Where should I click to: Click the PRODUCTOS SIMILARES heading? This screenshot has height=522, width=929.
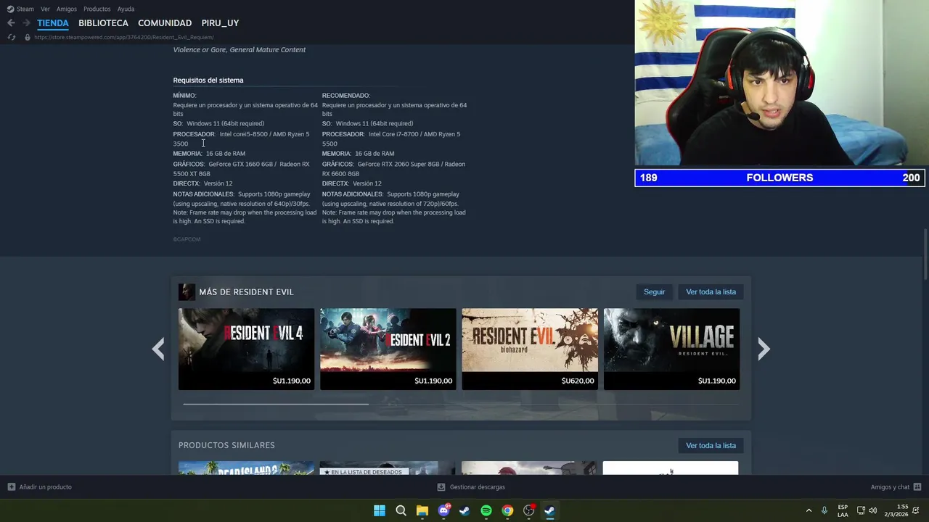tap(226, 445)
